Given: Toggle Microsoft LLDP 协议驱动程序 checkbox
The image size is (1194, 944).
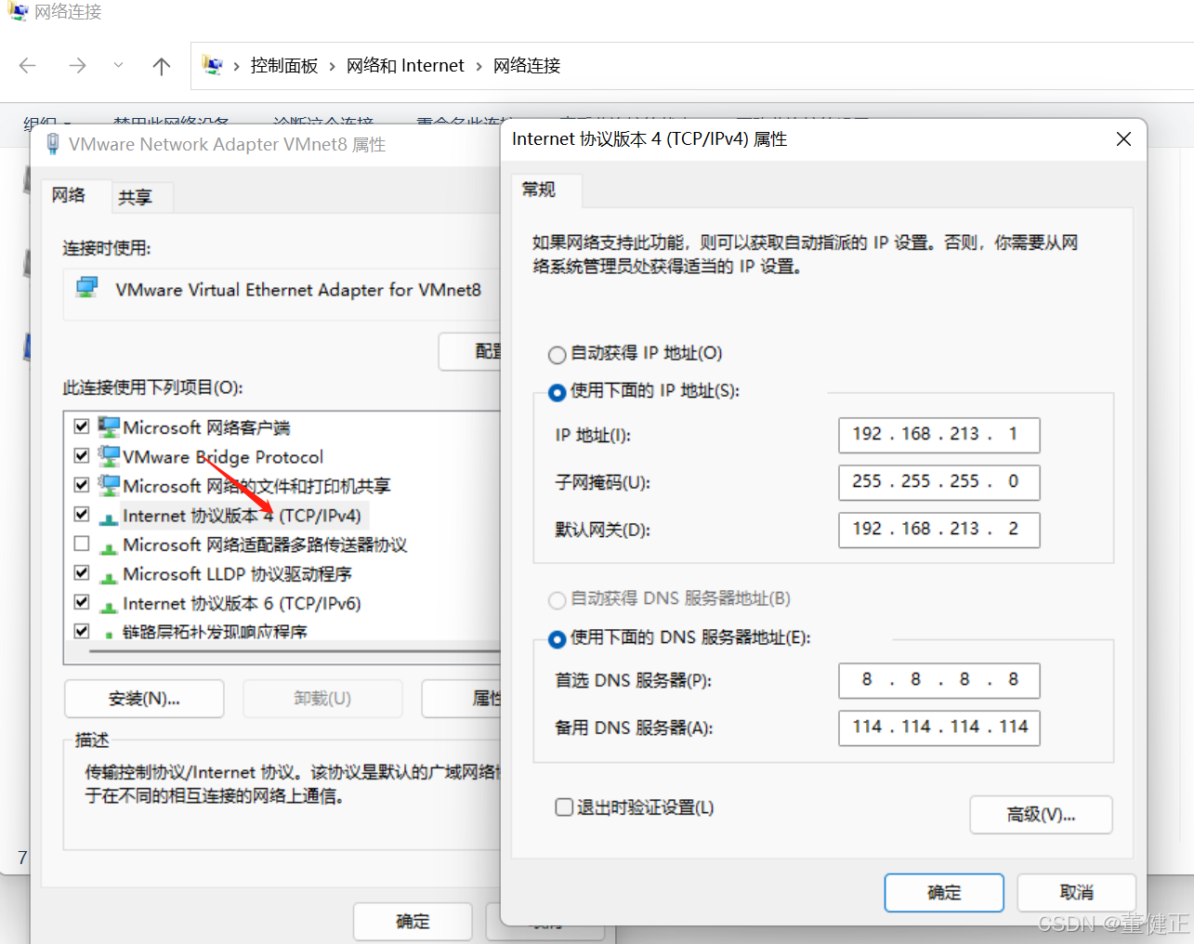Looking at the screenshot, I should coord(82,572).
